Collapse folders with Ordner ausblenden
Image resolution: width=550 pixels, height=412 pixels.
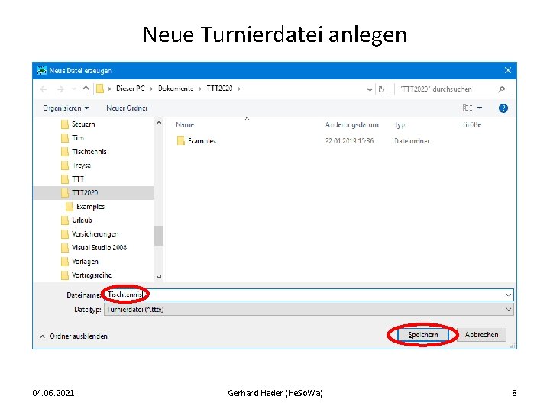pyautogui.click(x=73, y=336)
